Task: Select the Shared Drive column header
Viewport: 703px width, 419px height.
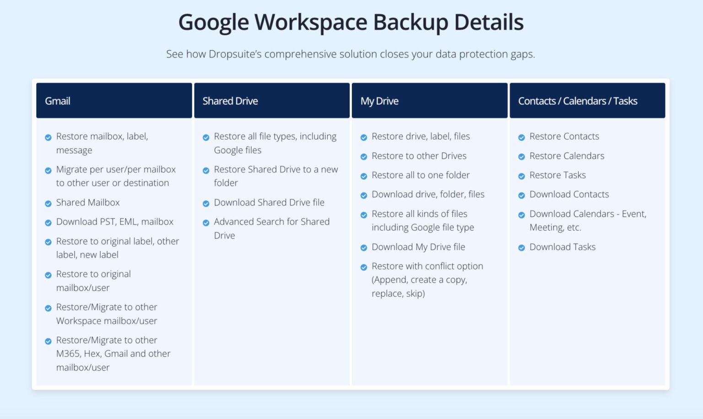Action: [x=272, y=101]
